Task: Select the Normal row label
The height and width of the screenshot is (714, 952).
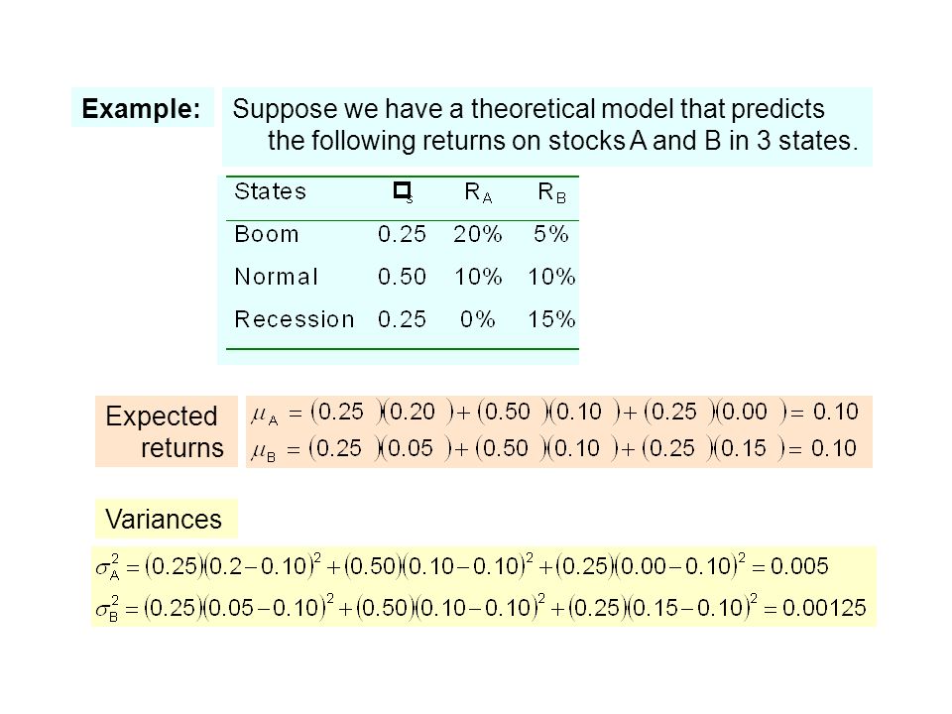Action: [277, 277]
